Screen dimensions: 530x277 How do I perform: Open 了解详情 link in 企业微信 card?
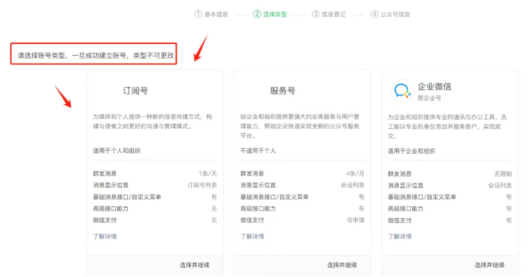point(400,236)
